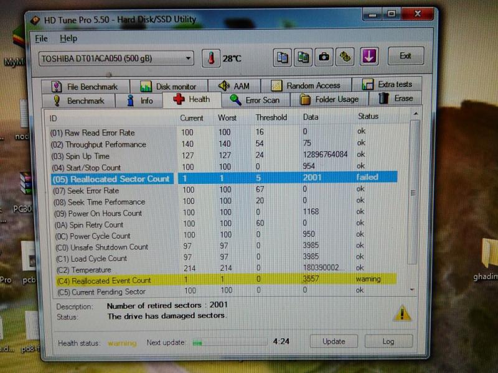The width and height of the screenshot is (498, 373).
Task: Open the AAM tab
Action: pos(234,86)
